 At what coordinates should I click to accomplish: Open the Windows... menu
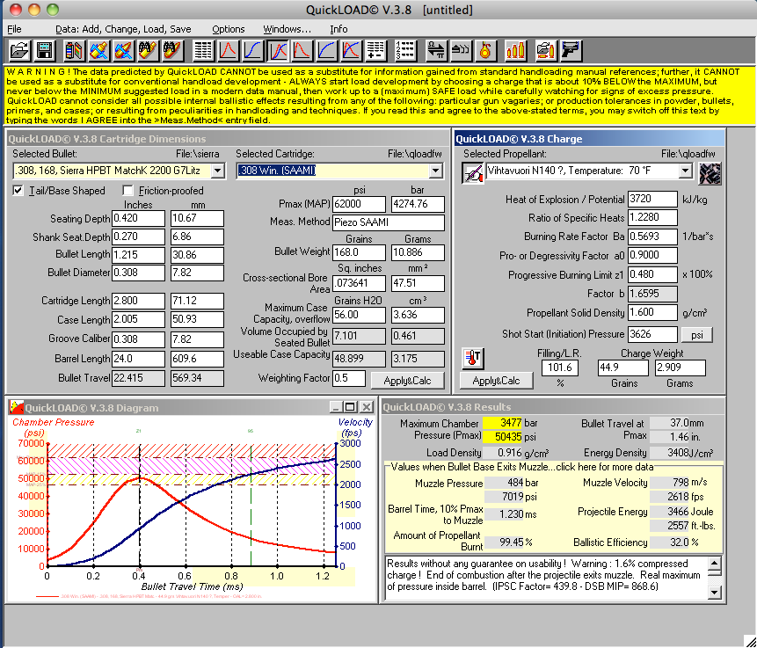point(288,29)
